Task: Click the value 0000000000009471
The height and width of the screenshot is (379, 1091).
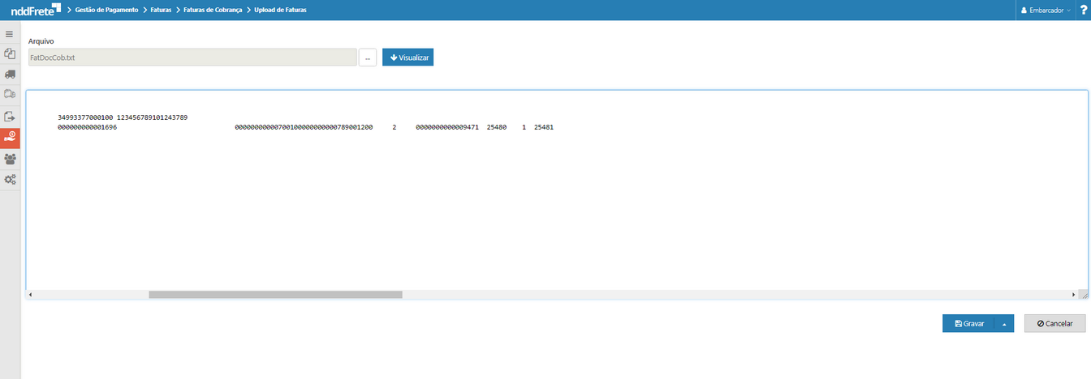Action: pyautogui.click(x=446, y=128)
